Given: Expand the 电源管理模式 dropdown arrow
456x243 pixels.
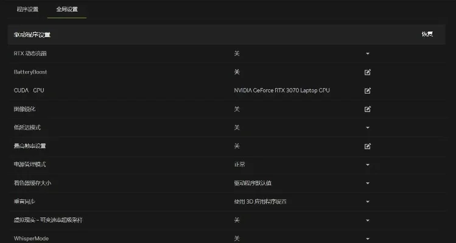Looking at the screenshot, I should (368, 165).
